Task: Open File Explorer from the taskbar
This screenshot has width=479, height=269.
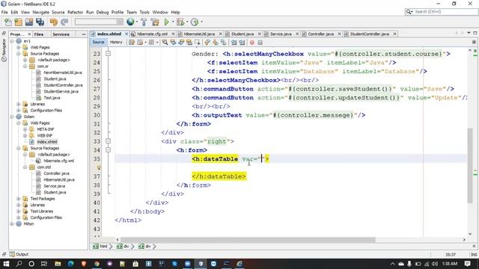Action: click(x=58, y=264)
